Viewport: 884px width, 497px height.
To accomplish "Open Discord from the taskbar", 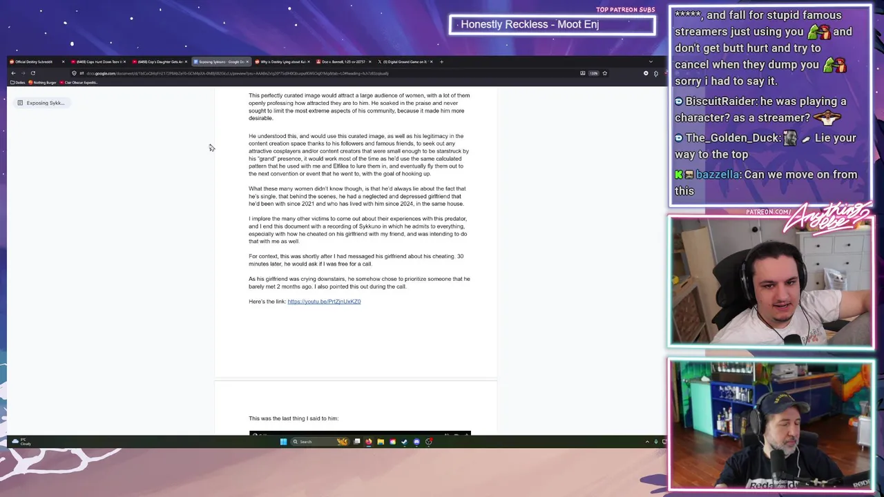I will 416,442.
